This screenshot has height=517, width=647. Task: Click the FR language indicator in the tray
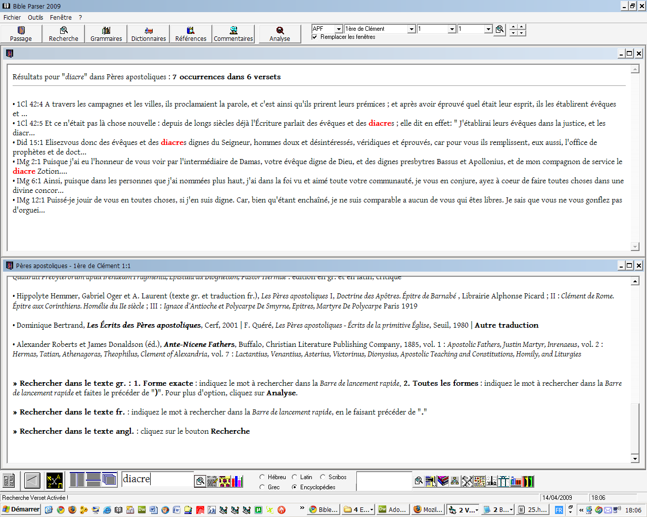559,510
